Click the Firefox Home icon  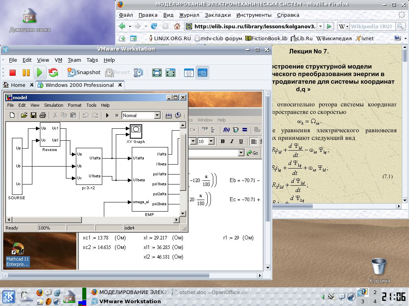click(177, 26)
